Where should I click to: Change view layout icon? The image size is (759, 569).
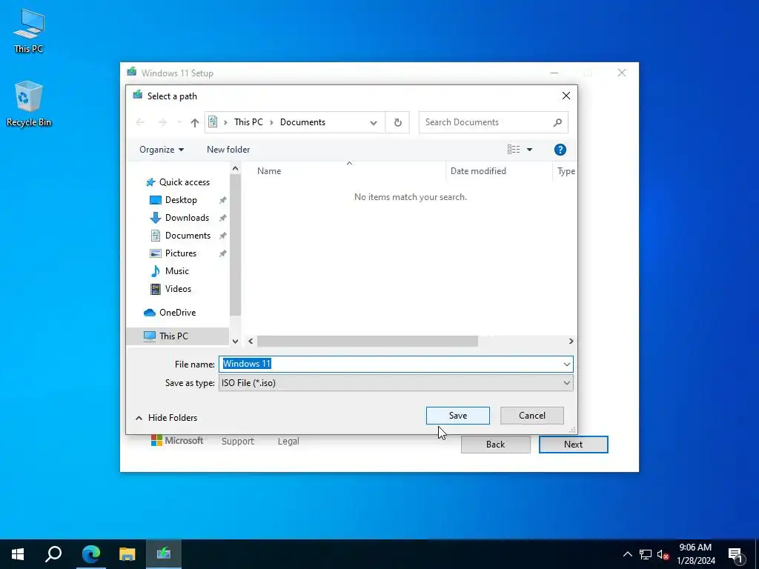(514, 150)
